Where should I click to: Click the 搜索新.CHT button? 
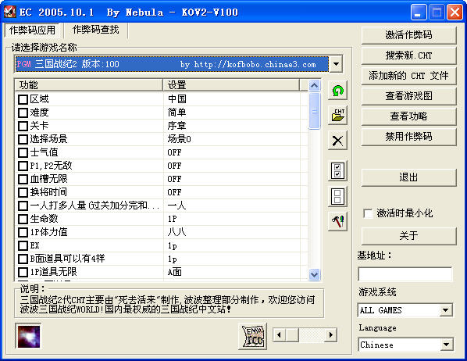pyautogui.click(x=408, y=55)
